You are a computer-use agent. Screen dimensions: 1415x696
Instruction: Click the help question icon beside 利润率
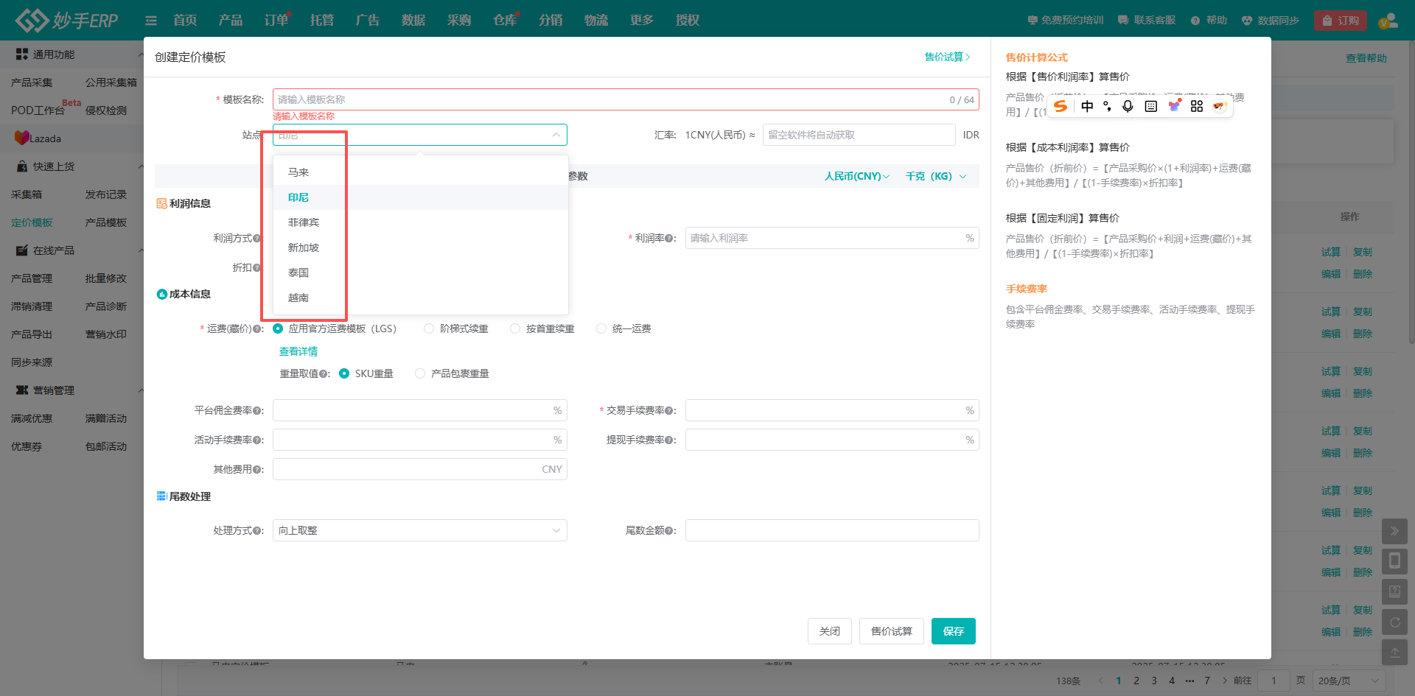click(669, 239)
